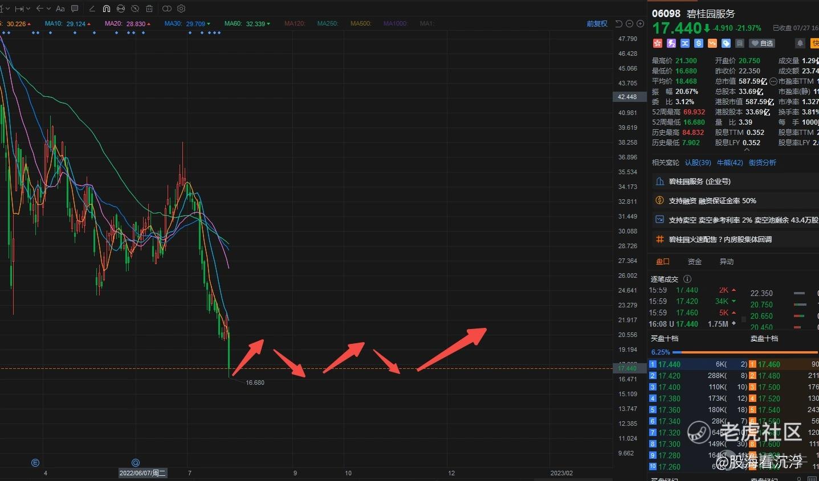This screenshot has width=819, height=481.
Task: Click the circled E event marker on time axis
Action: pos(35,463)
